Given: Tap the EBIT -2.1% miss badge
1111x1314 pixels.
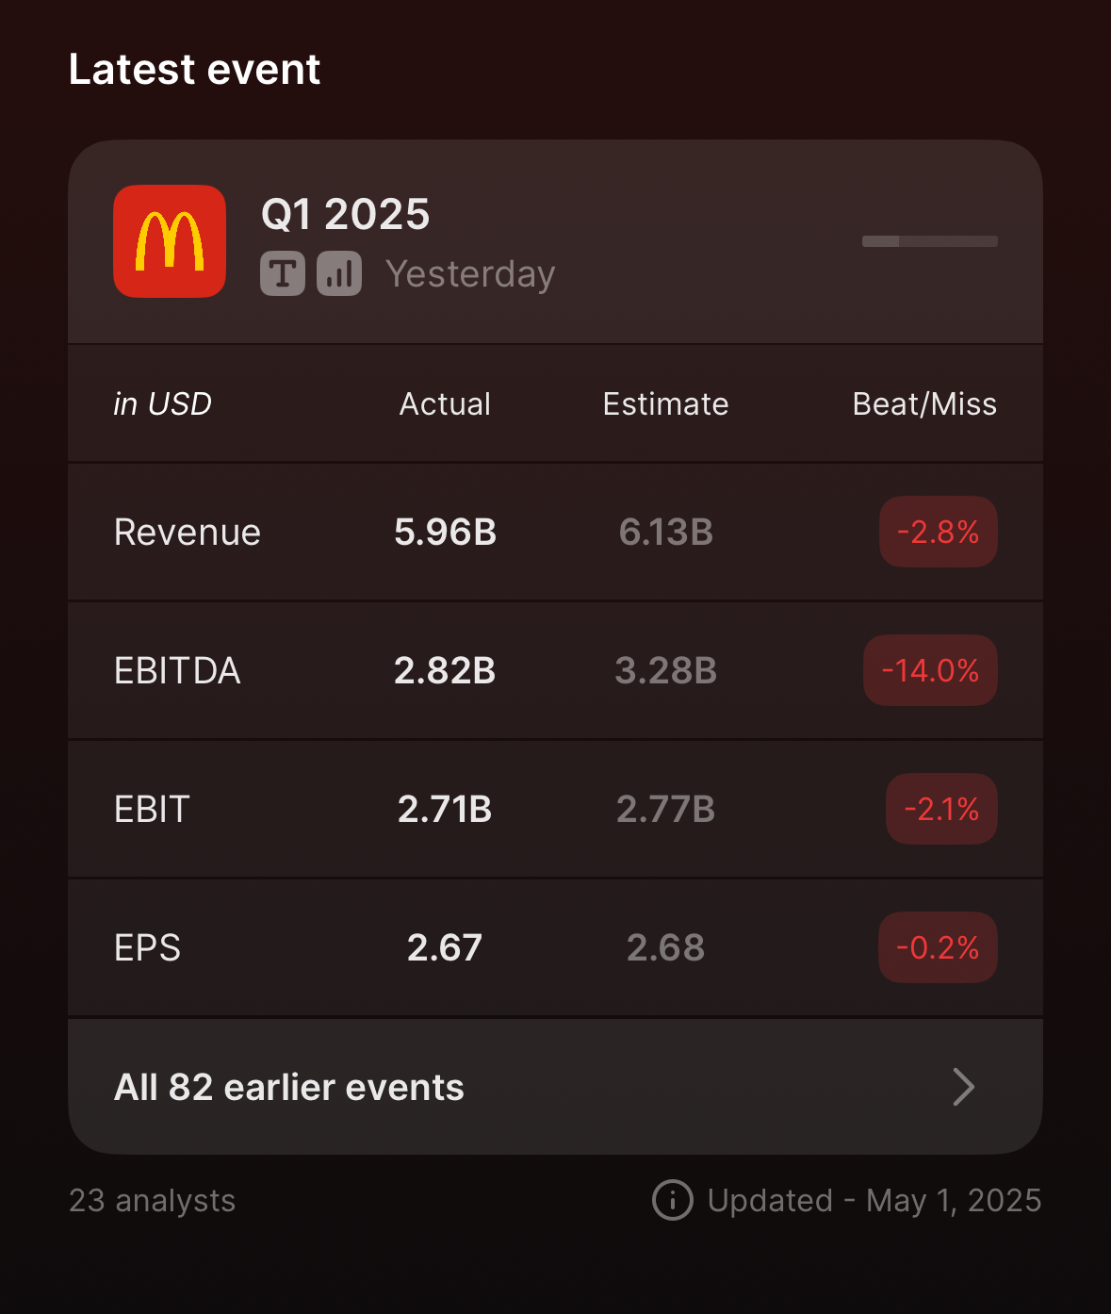Looking at the screenshot, I should click(941, 809).
